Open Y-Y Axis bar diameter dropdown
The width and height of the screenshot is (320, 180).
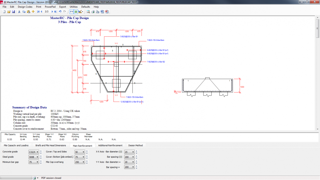[129, 162]
